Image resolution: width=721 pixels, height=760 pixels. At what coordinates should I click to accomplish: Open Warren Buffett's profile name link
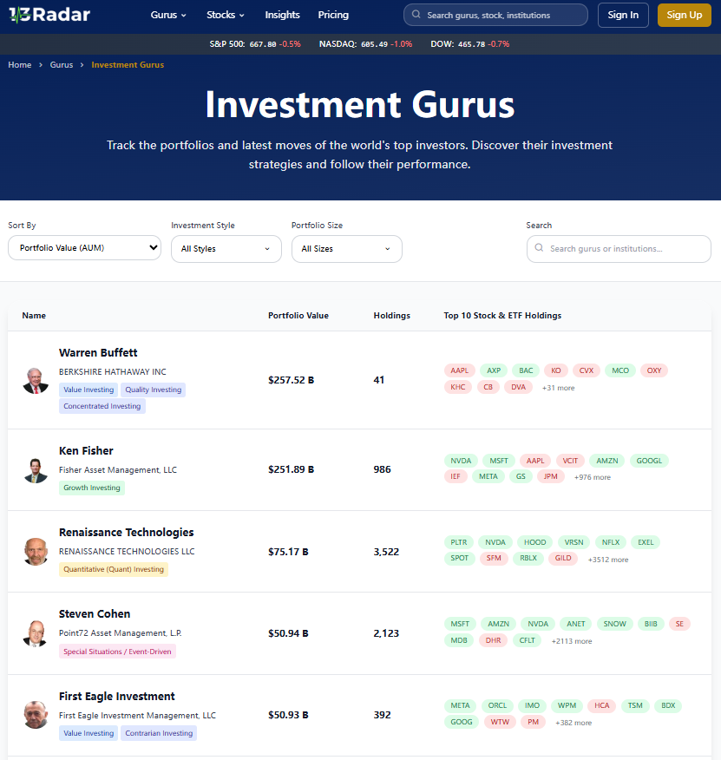(98, 353)
